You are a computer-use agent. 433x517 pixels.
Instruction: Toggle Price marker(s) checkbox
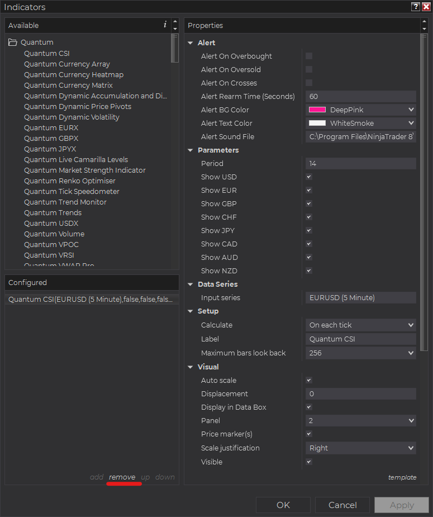[x=309, y=434]
